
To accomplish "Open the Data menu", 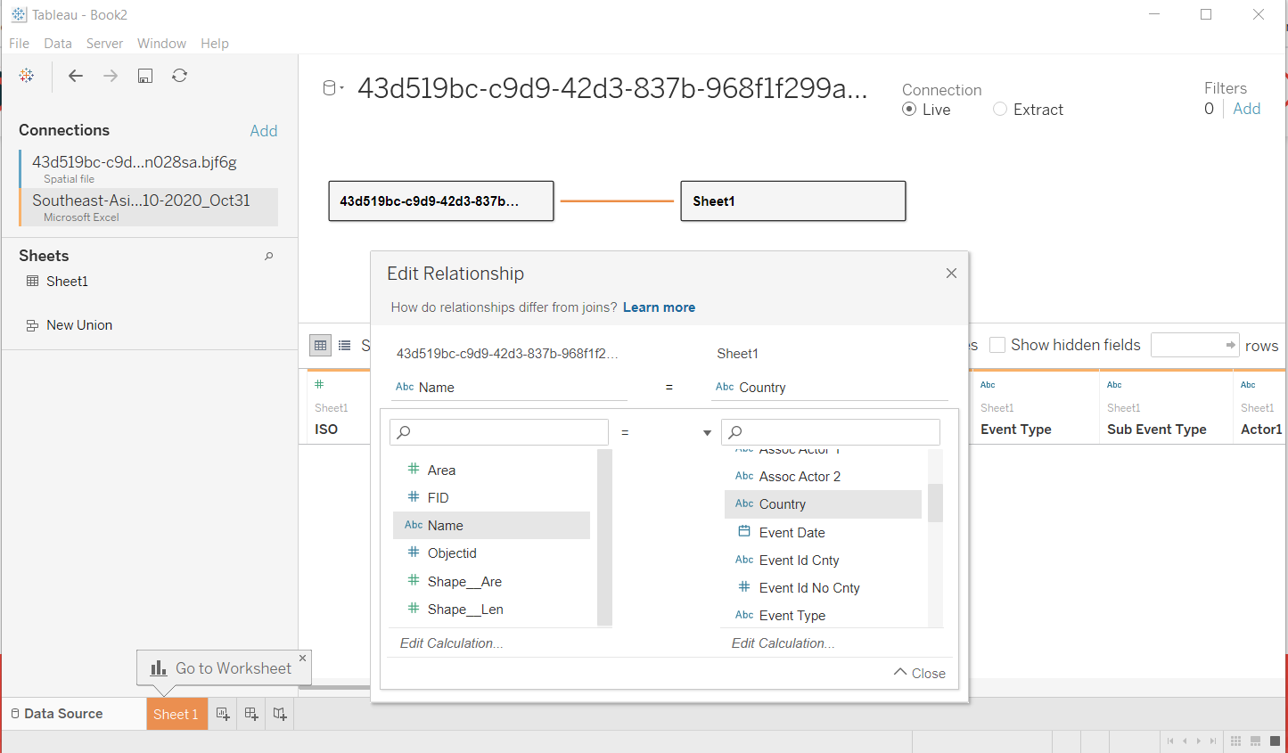I will click(57, 43).
